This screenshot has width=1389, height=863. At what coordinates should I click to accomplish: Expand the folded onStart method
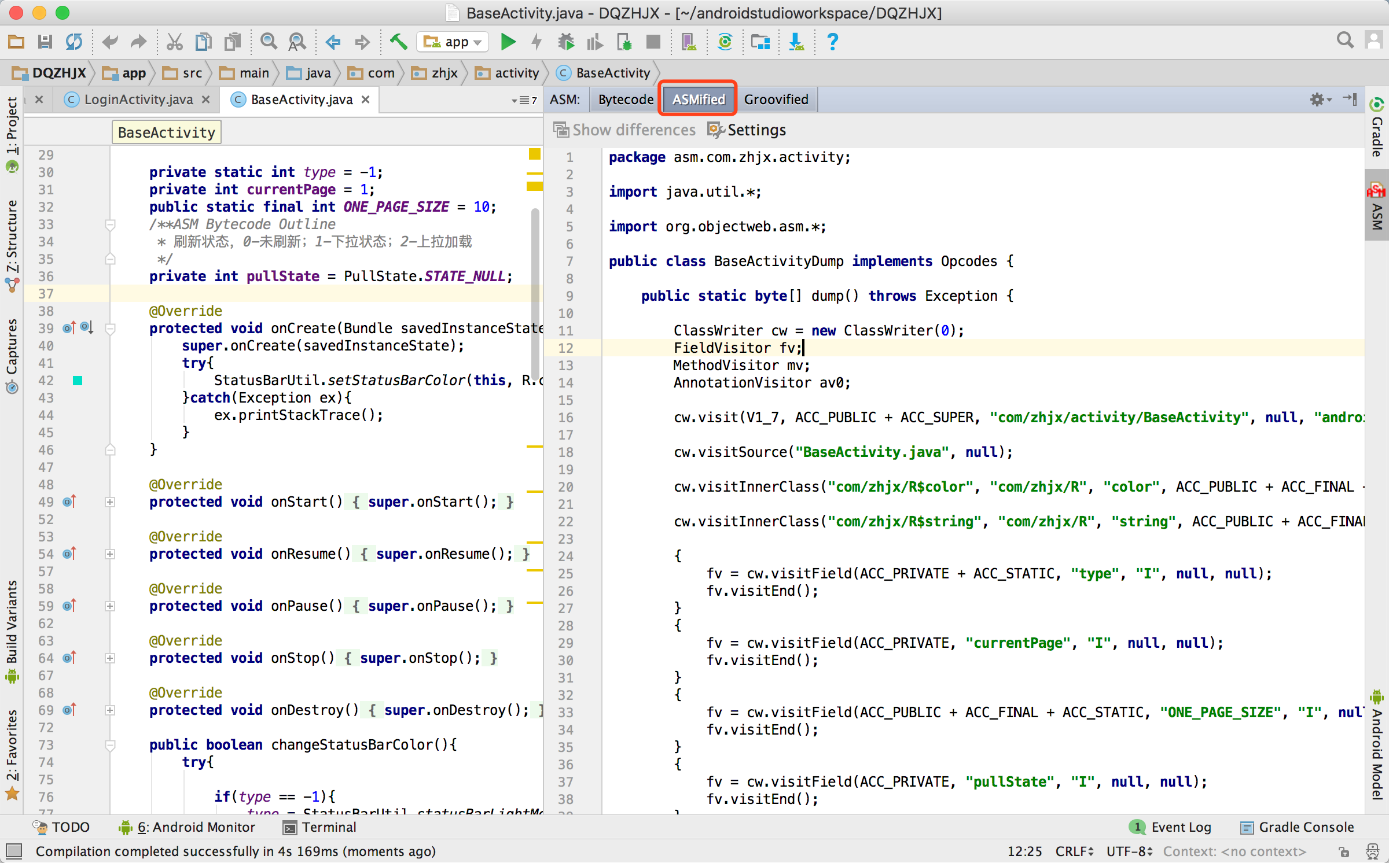[x=110, y=502]
